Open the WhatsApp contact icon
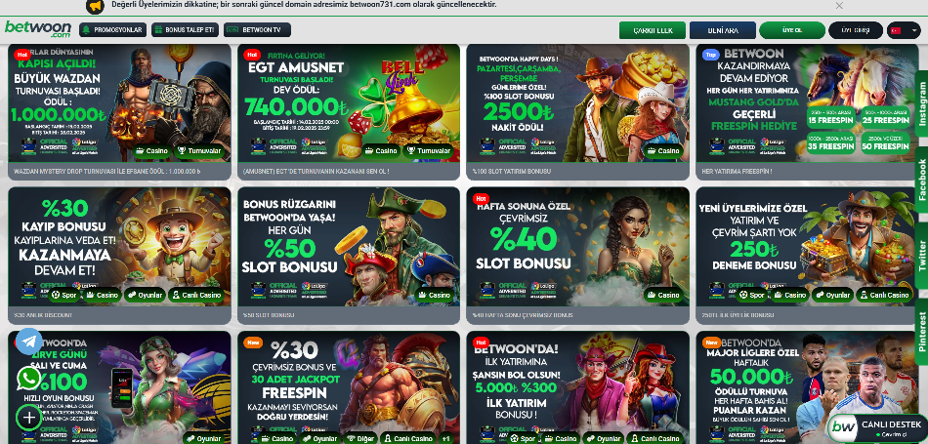This screenshot has width=928, height=444. pyautogui.click(x=29, y=379)
